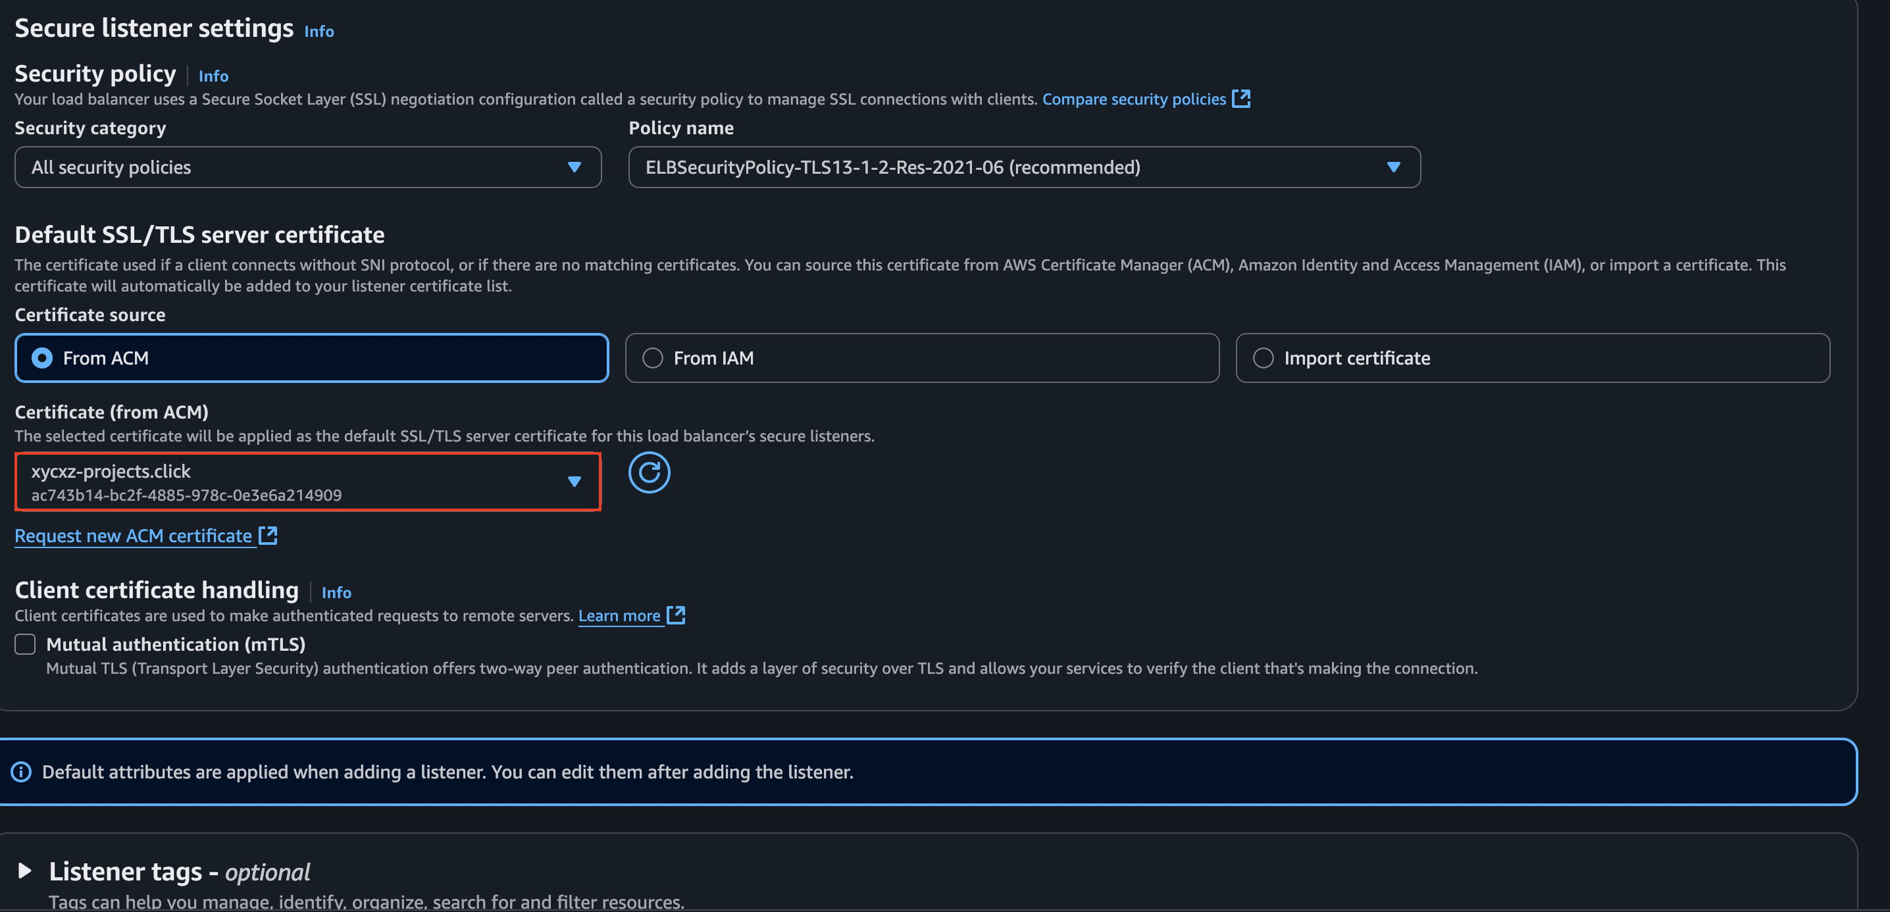Screen dimensions: 1890x912
Task: Click Info beside Client certificate handling
Action: coord(336,592)
